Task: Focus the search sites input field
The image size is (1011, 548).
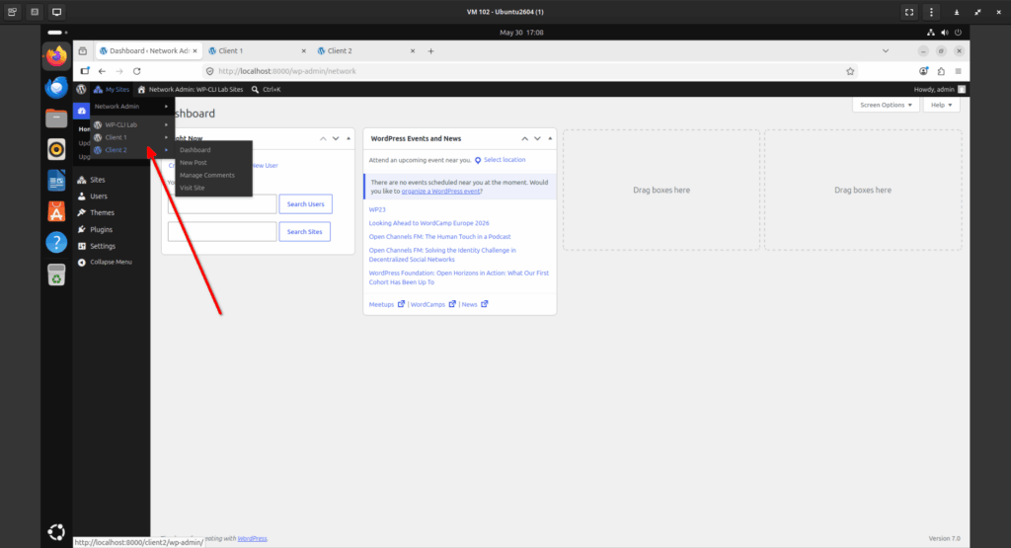Action: coord(222,232)
